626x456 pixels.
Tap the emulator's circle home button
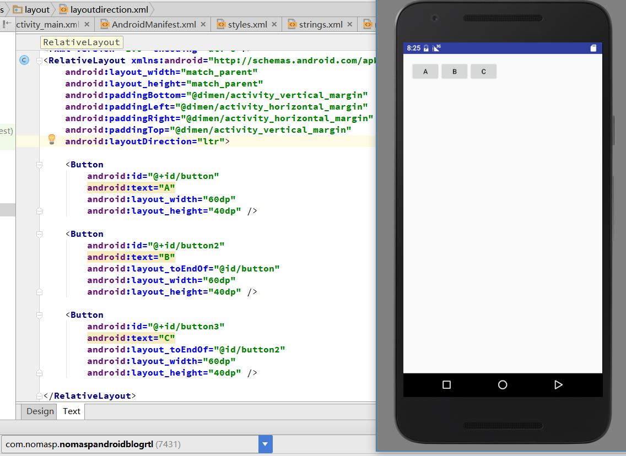pyautogui.click(x=503, y=384)
